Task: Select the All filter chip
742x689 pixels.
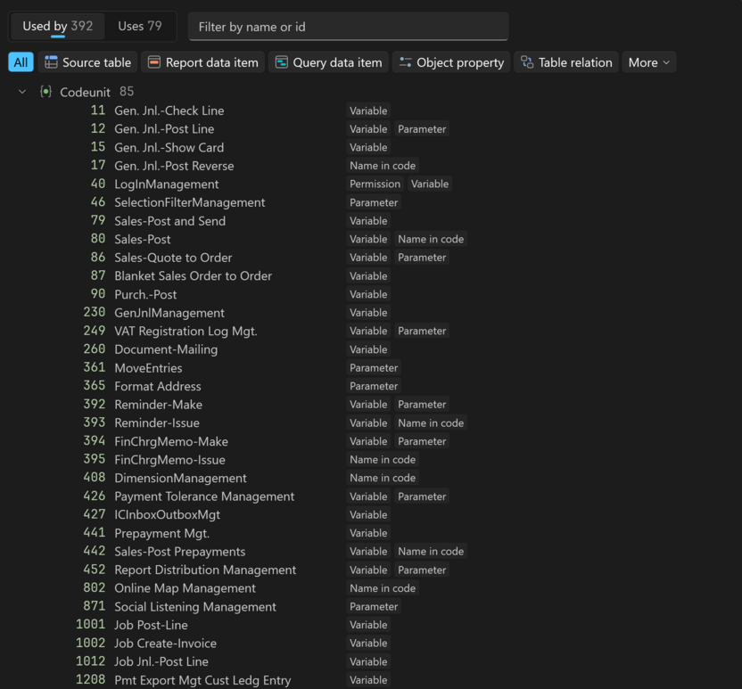Action: [x=21, y=62]
